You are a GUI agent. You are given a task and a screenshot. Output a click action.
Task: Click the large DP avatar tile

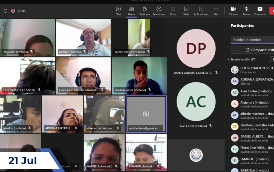coord(196,48)
